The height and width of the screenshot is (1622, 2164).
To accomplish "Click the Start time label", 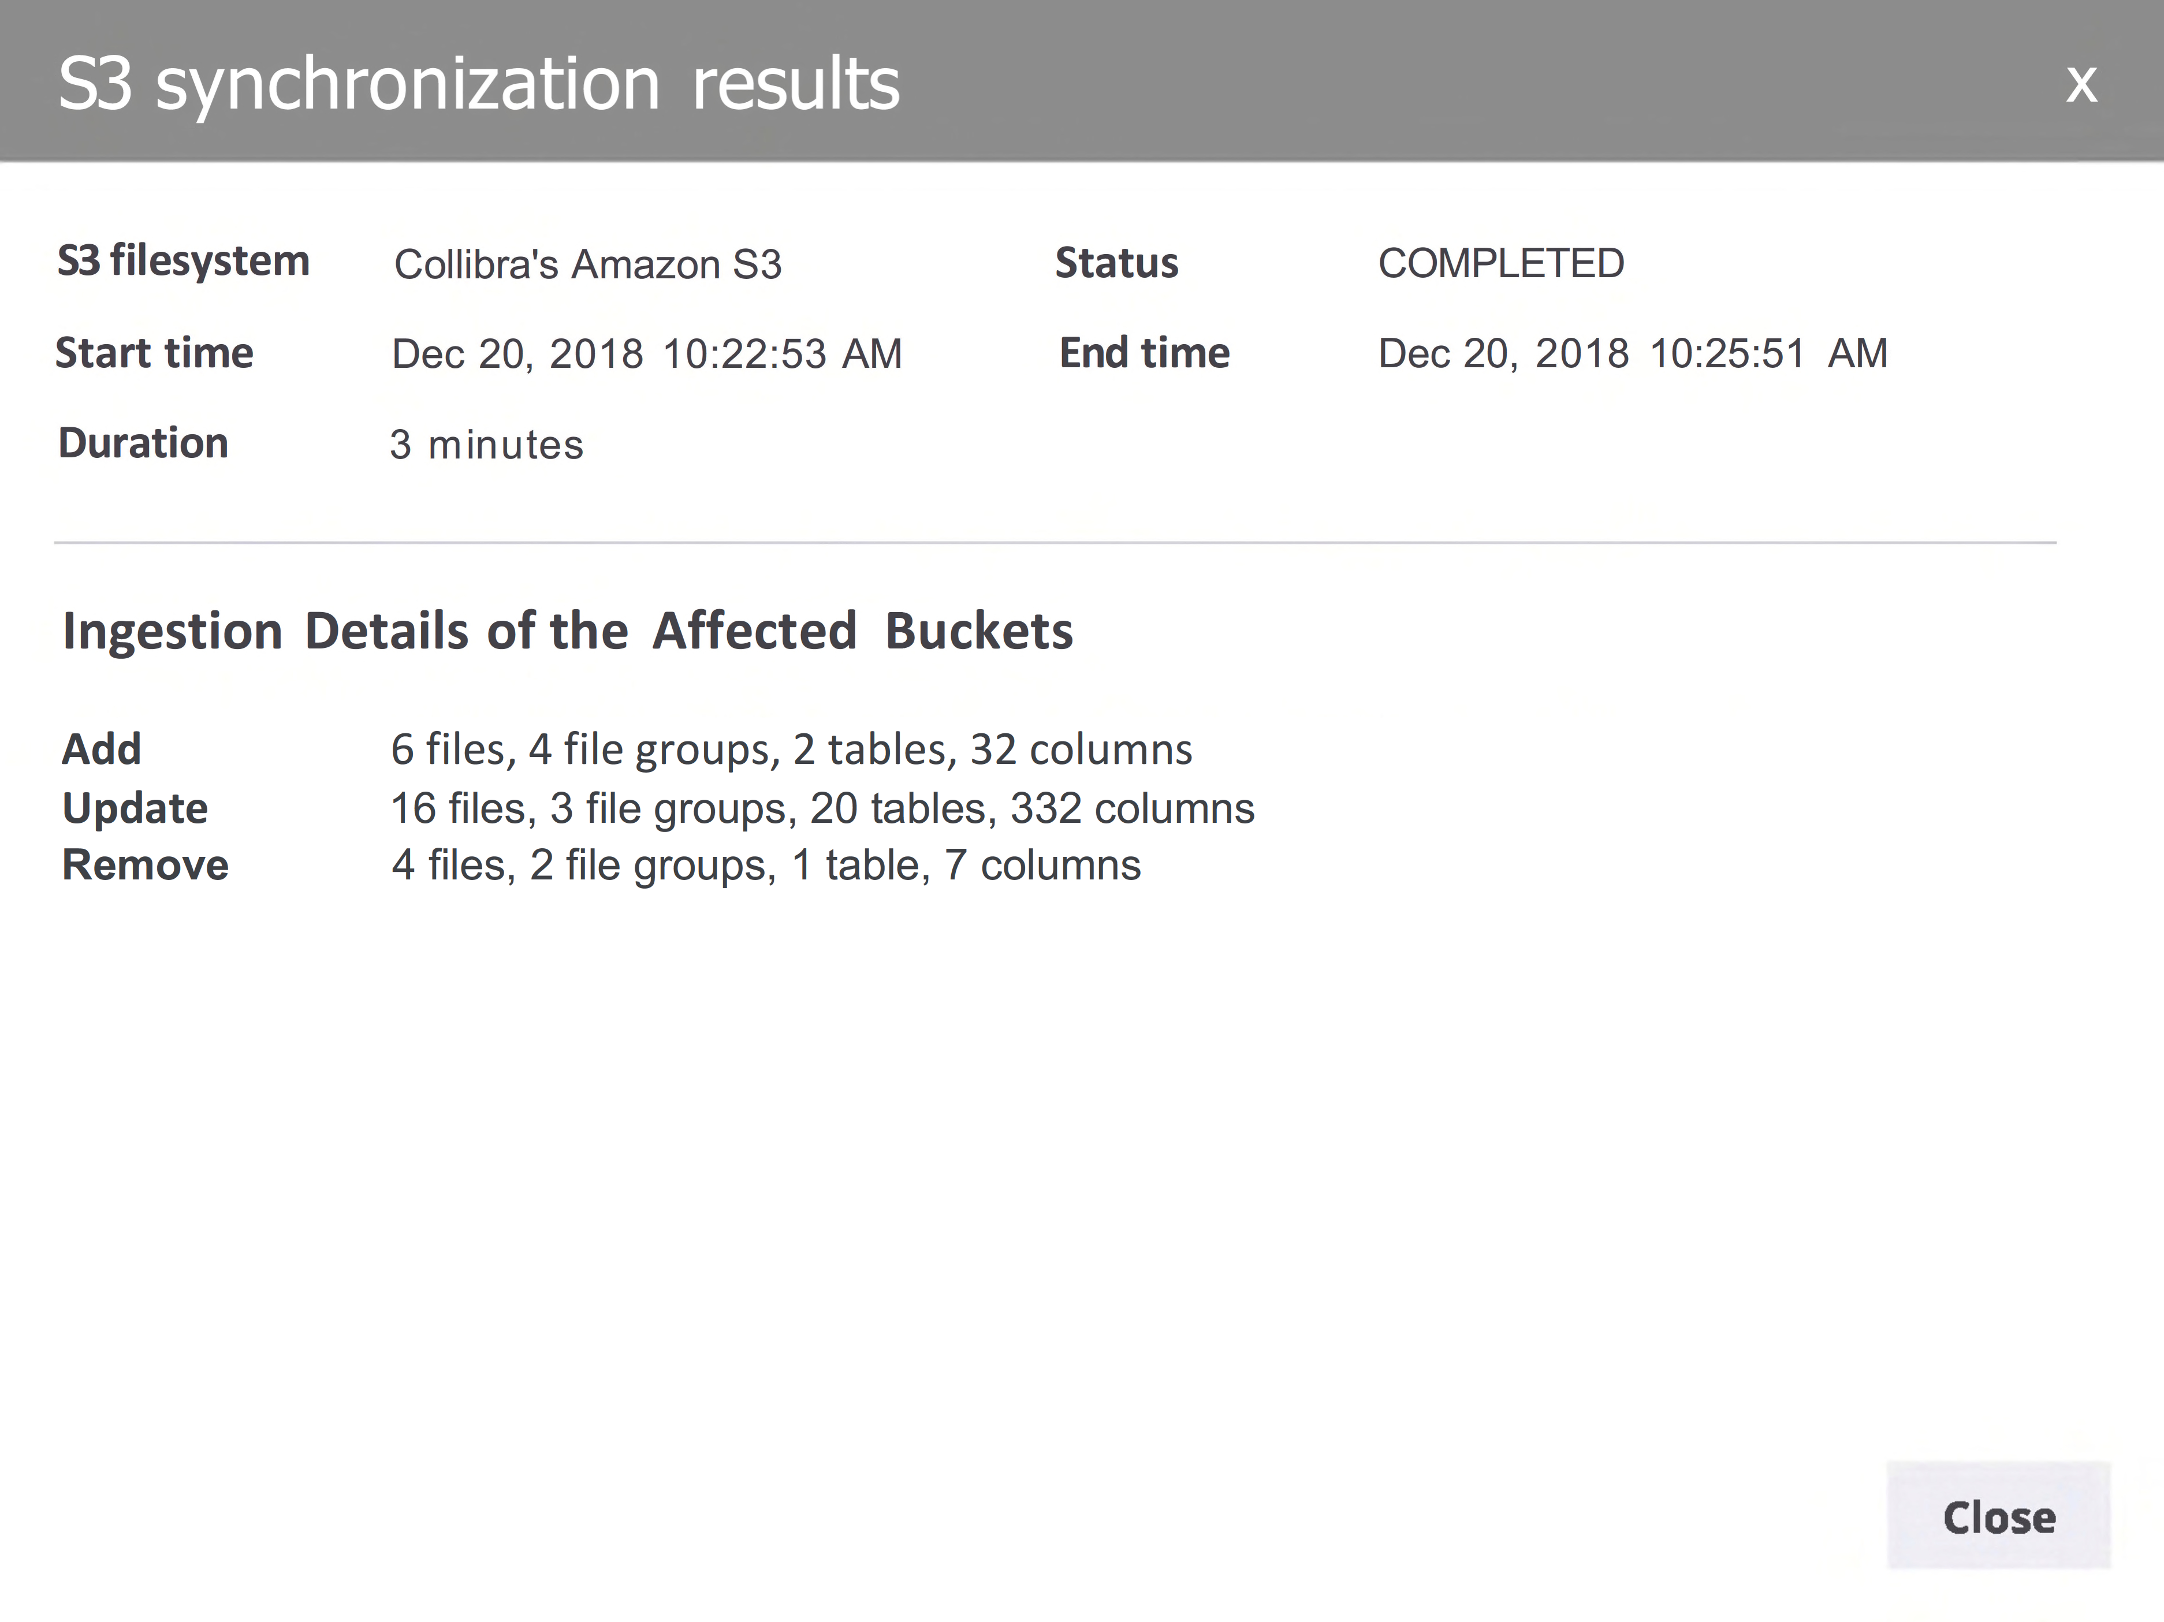I will [155, 353].
